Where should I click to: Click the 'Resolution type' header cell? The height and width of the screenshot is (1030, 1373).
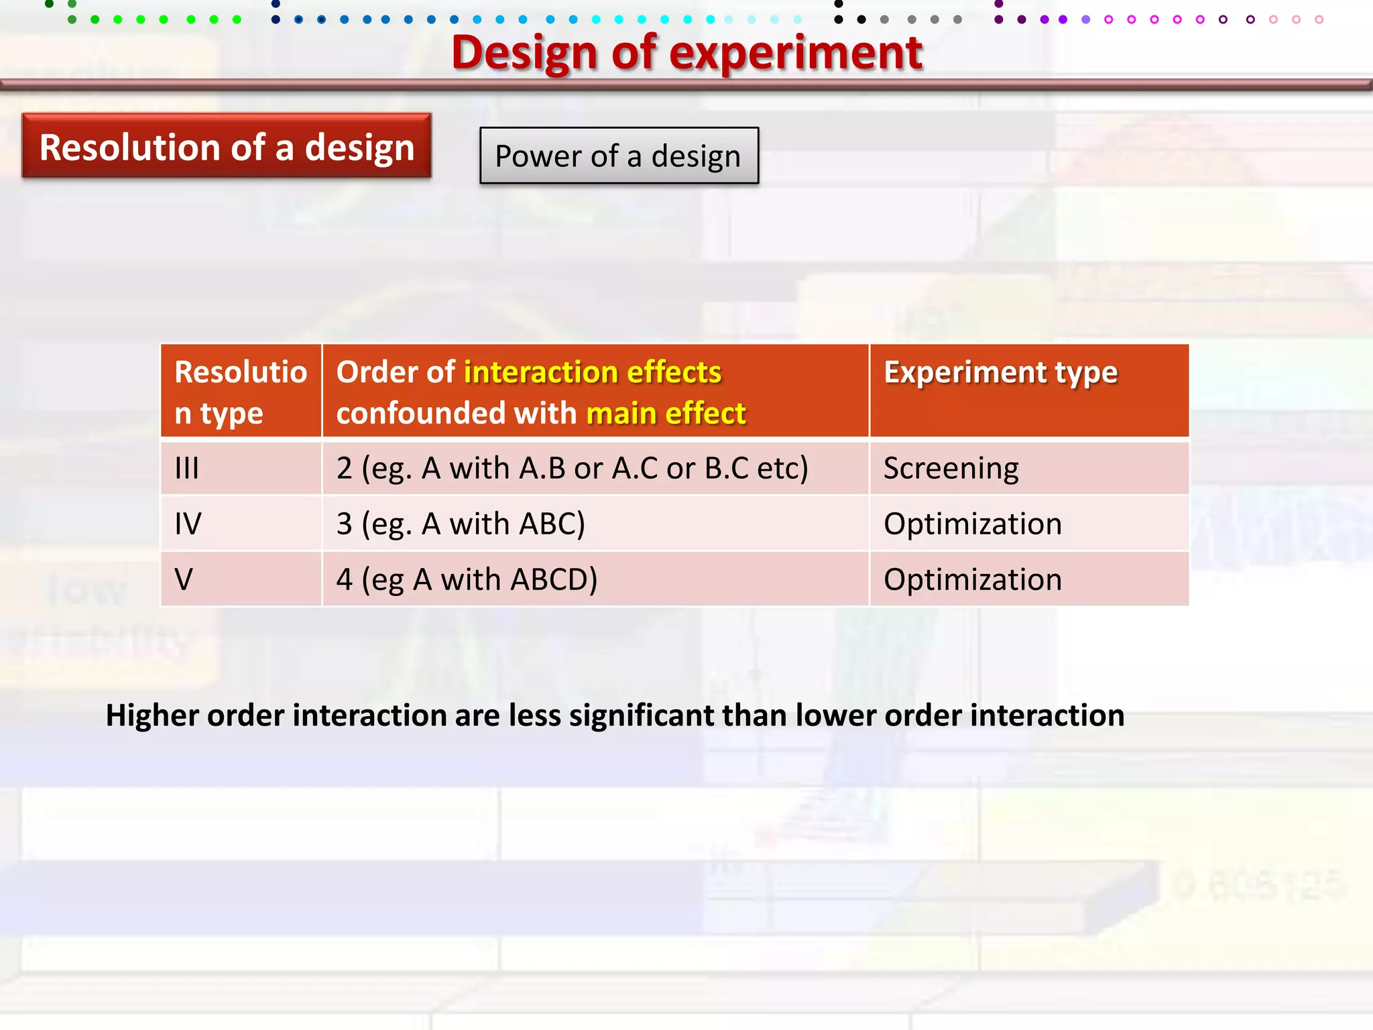(x=241, y=392)
